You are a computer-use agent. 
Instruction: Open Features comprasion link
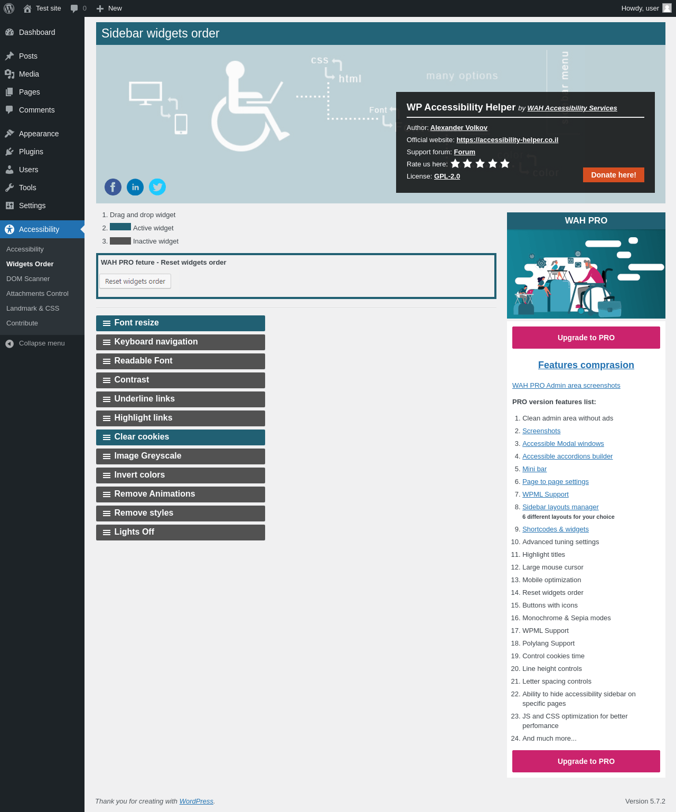click(586, 365)
